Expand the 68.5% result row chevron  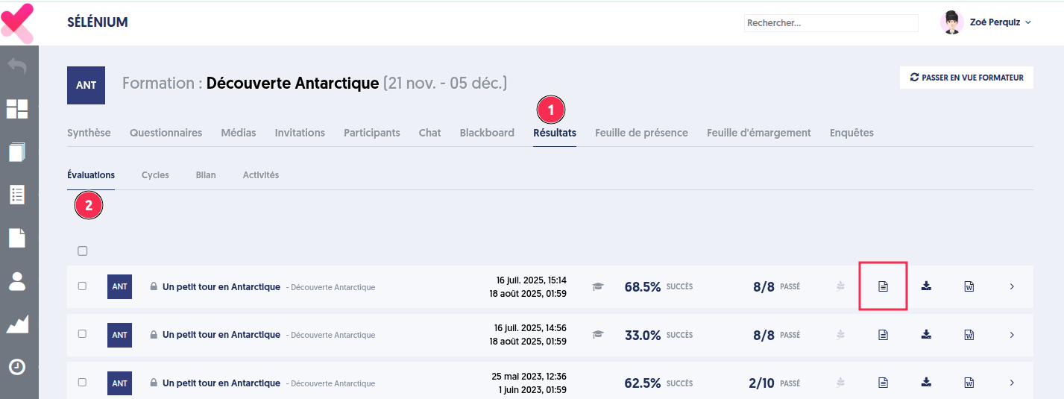tap(1012, 286)
